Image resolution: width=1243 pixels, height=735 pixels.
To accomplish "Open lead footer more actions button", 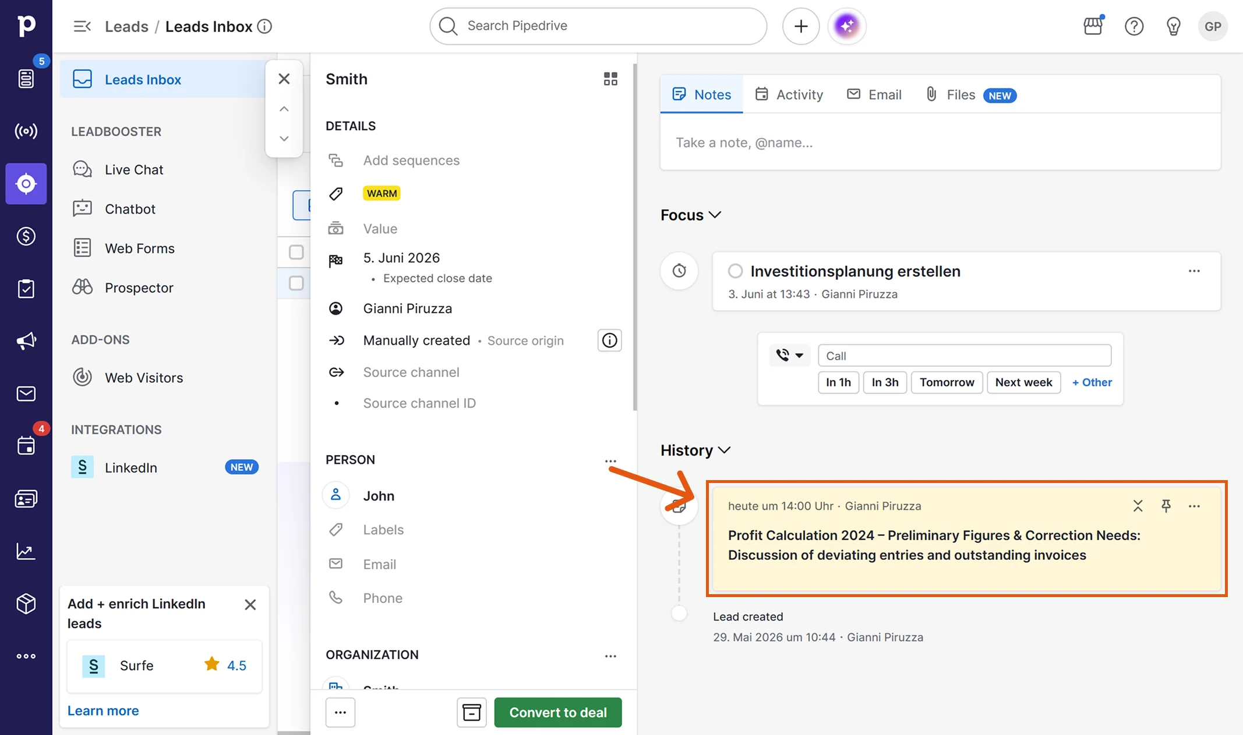I will 340,712.
